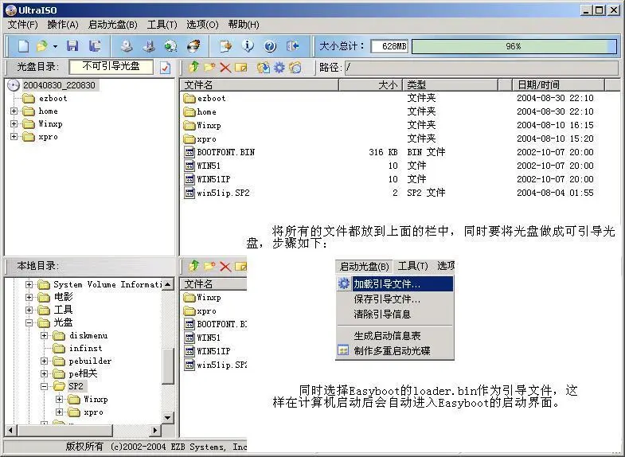Choose 制作多重启动光碟 menu entry
The width and height of the screenshot is (625, 457).
pyautogui.click(x=395, y=351)
